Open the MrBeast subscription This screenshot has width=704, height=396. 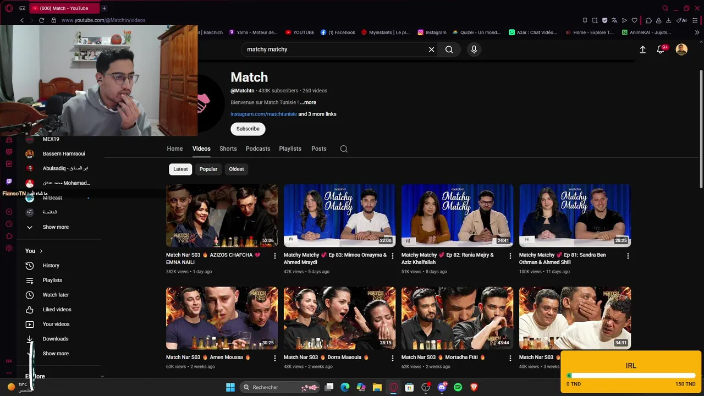(53, 197)
